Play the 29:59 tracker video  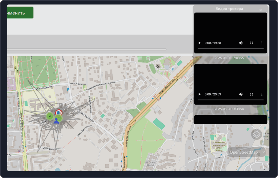[x=200, y=94]
